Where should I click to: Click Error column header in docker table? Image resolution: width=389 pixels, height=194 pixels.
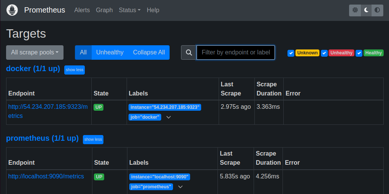click(293, 93)
